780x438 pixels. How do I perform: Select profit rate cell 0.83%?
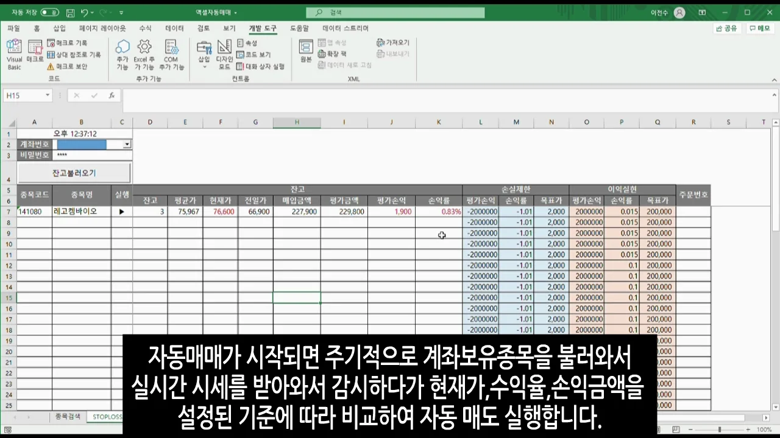[439, 212]
